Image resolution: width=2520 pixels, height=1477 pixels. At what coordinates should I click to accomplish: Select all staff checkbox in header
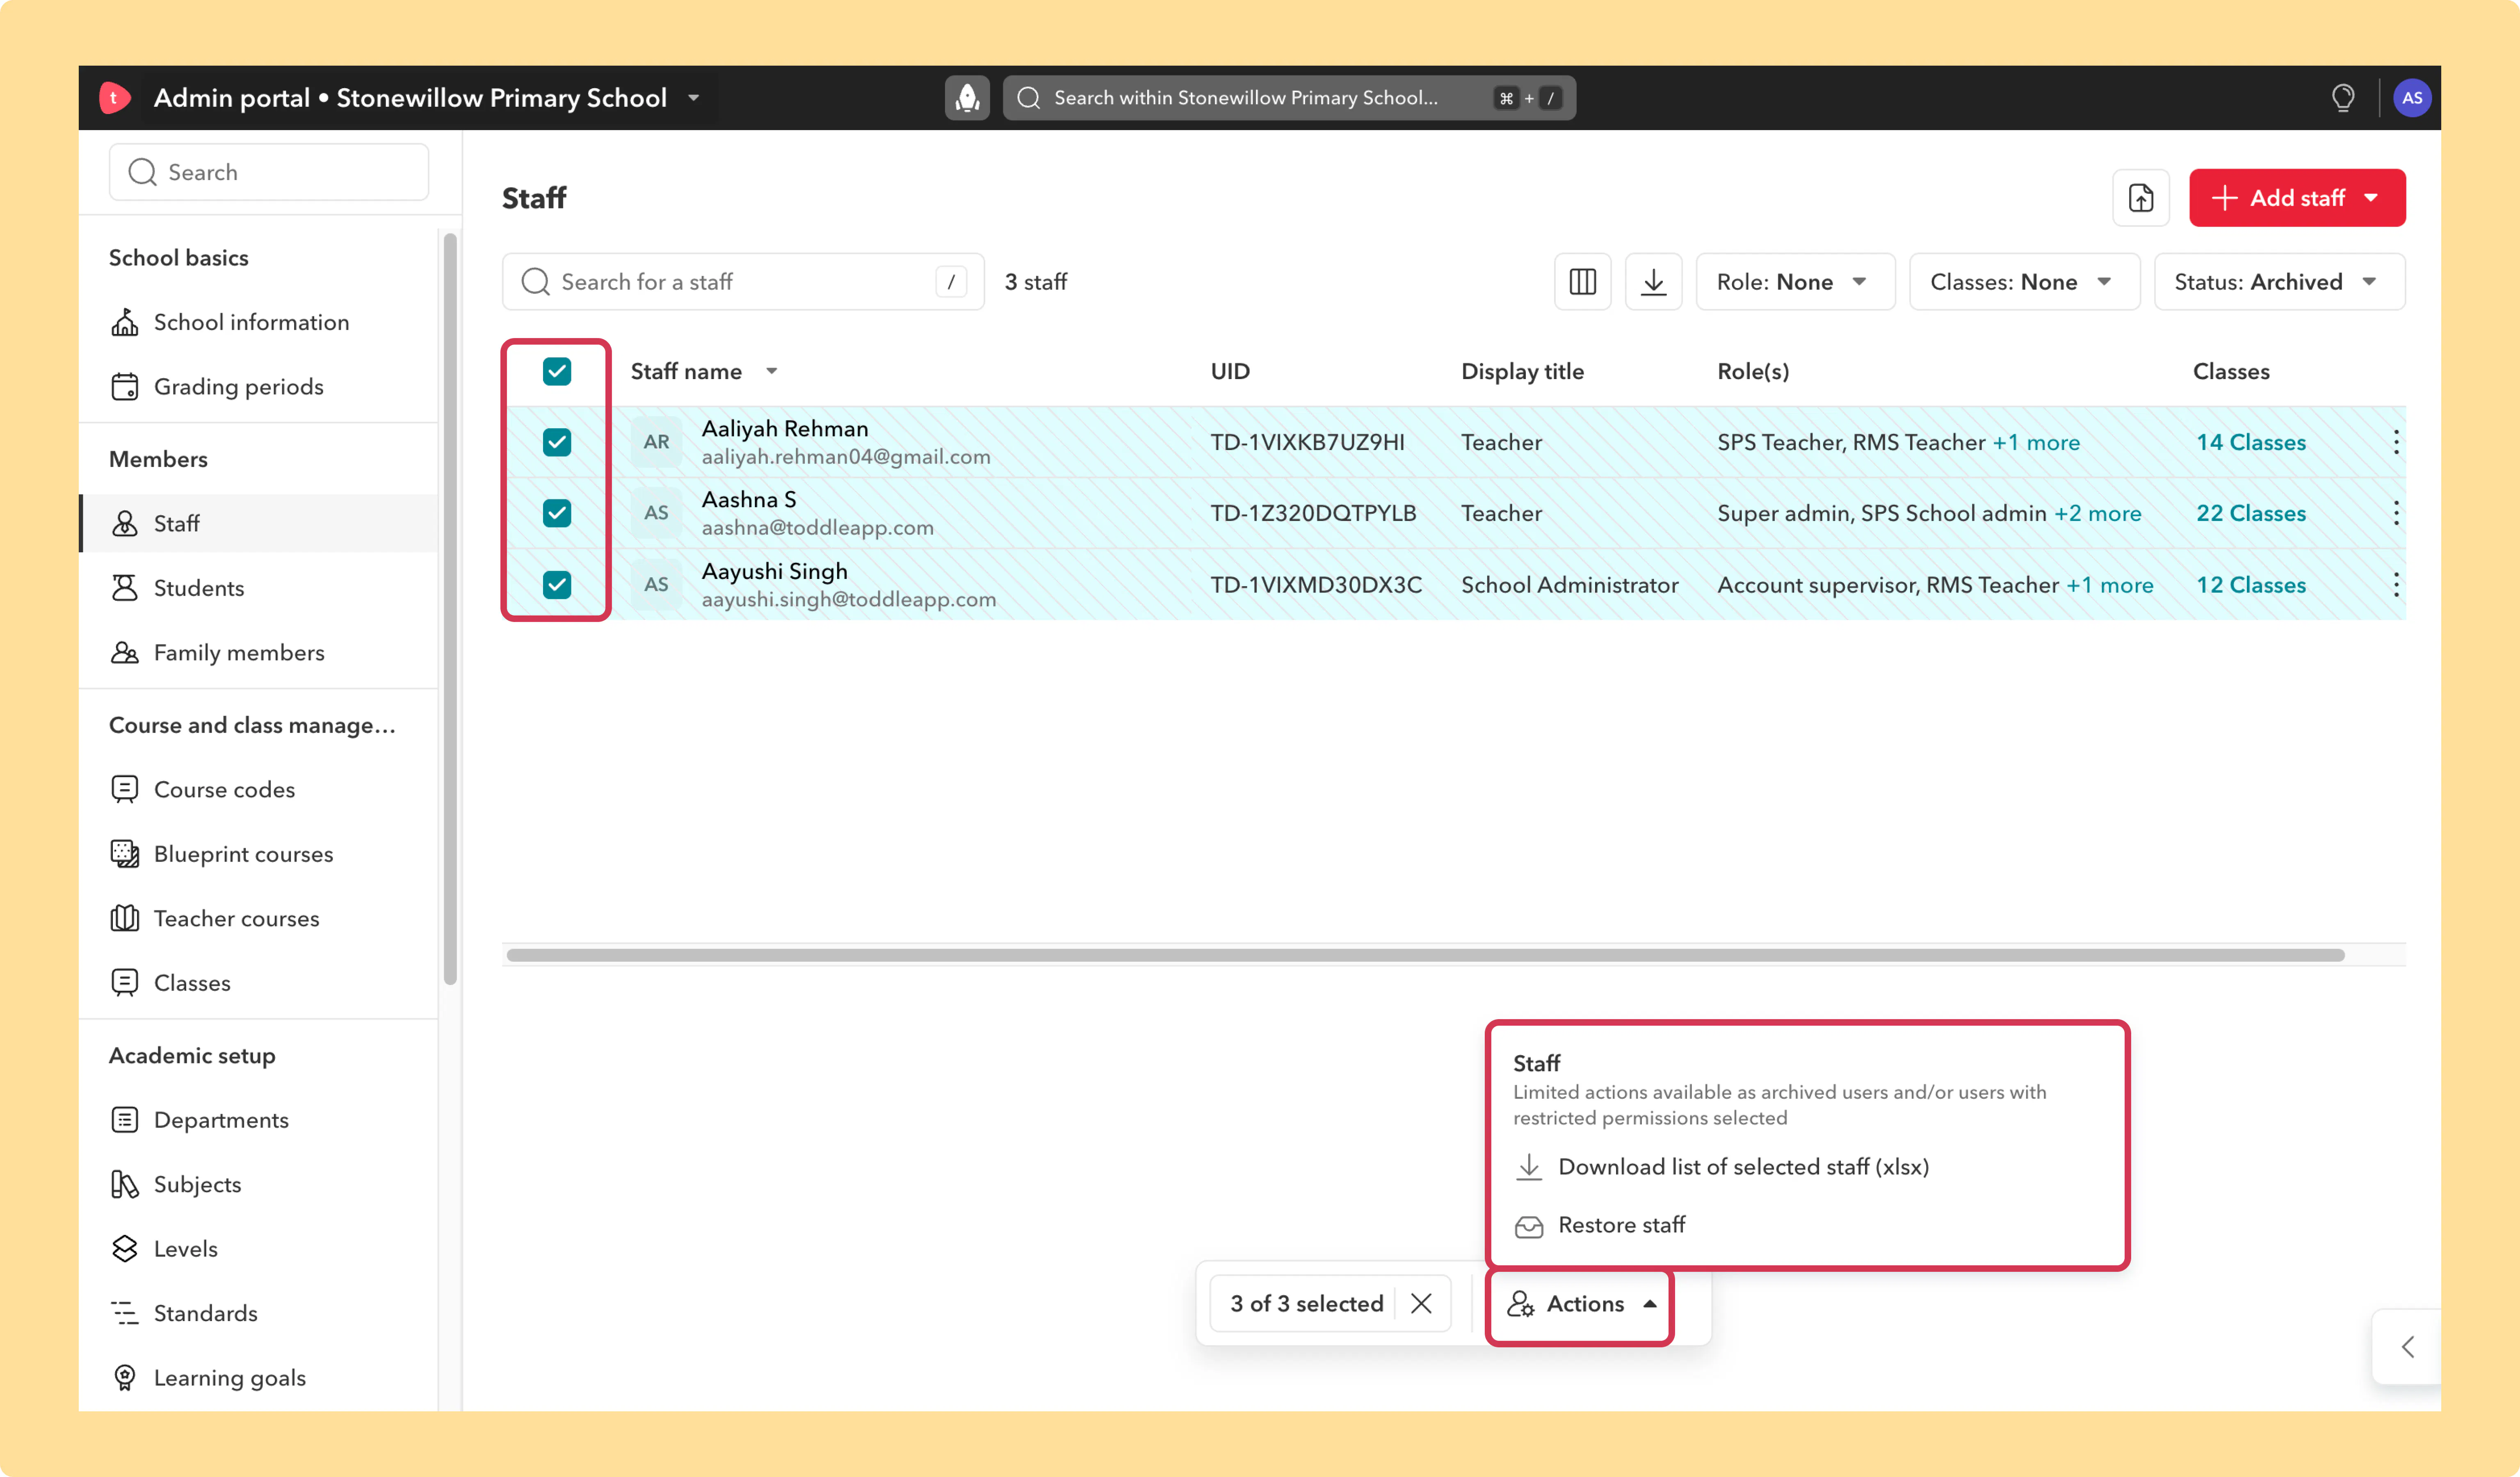[557, 371]
